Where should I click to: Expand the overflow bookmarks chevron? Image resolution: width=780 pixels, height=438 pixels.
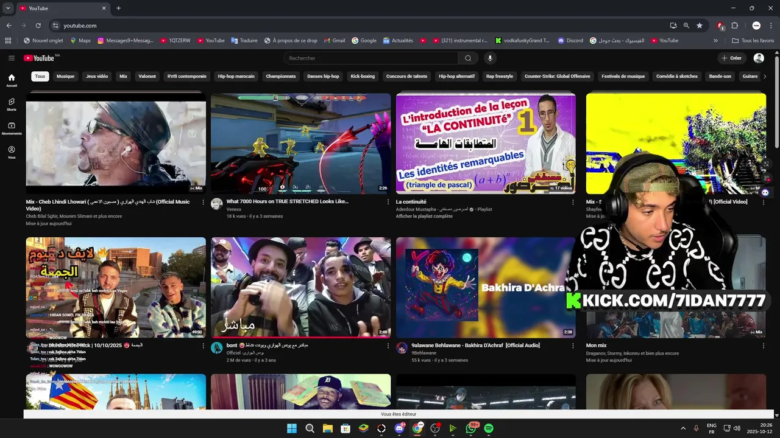[x=715, y=41]
